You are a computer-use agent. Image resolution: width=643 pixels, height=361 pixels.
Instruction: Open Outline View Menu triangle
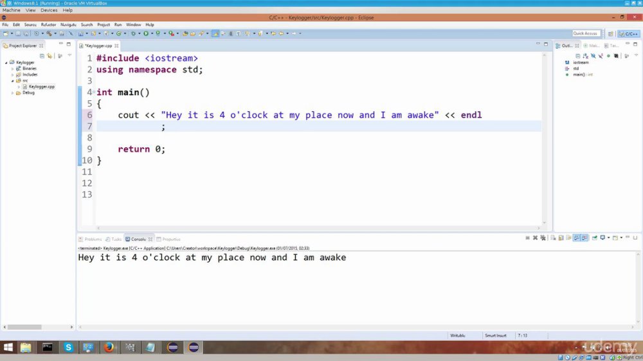[x=636, y=55]
